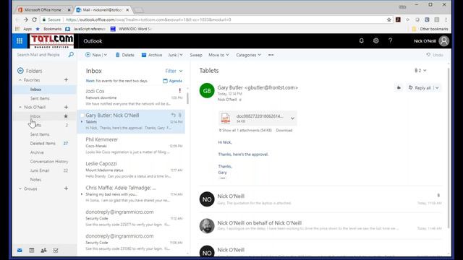The width and height of the screenshot is (463, 260).
Task: Open Conversation History folder
Action: (49, 162)
